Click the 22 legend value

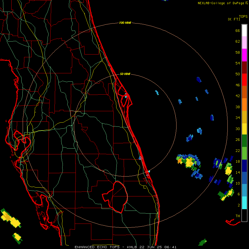coord(238,151)
